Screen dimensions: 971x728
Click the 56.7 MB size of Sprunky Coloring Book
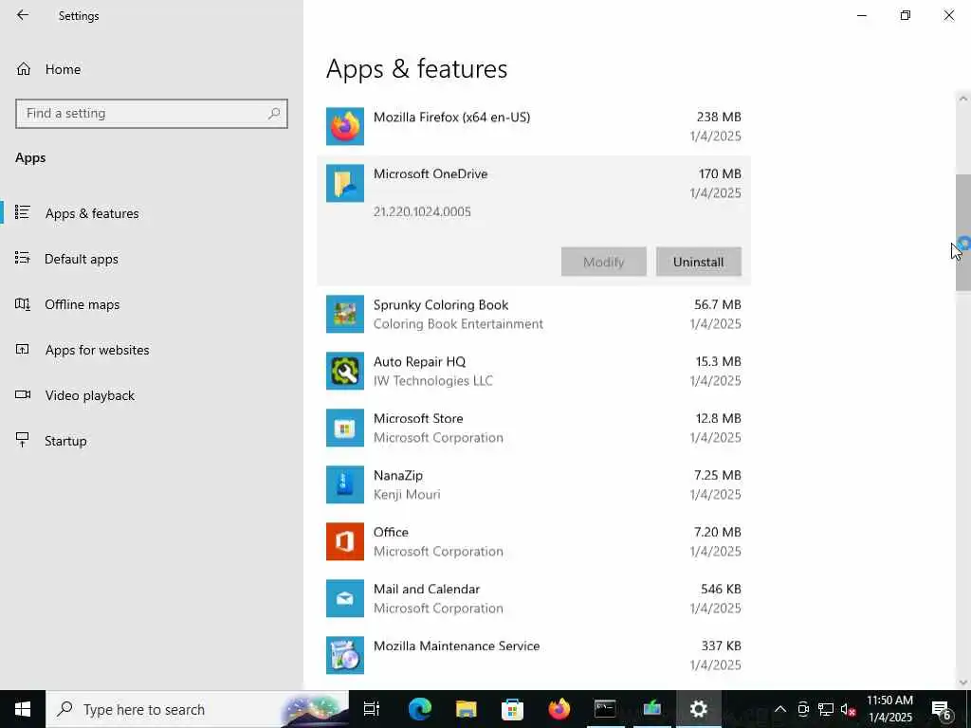[x=718, y=304]
